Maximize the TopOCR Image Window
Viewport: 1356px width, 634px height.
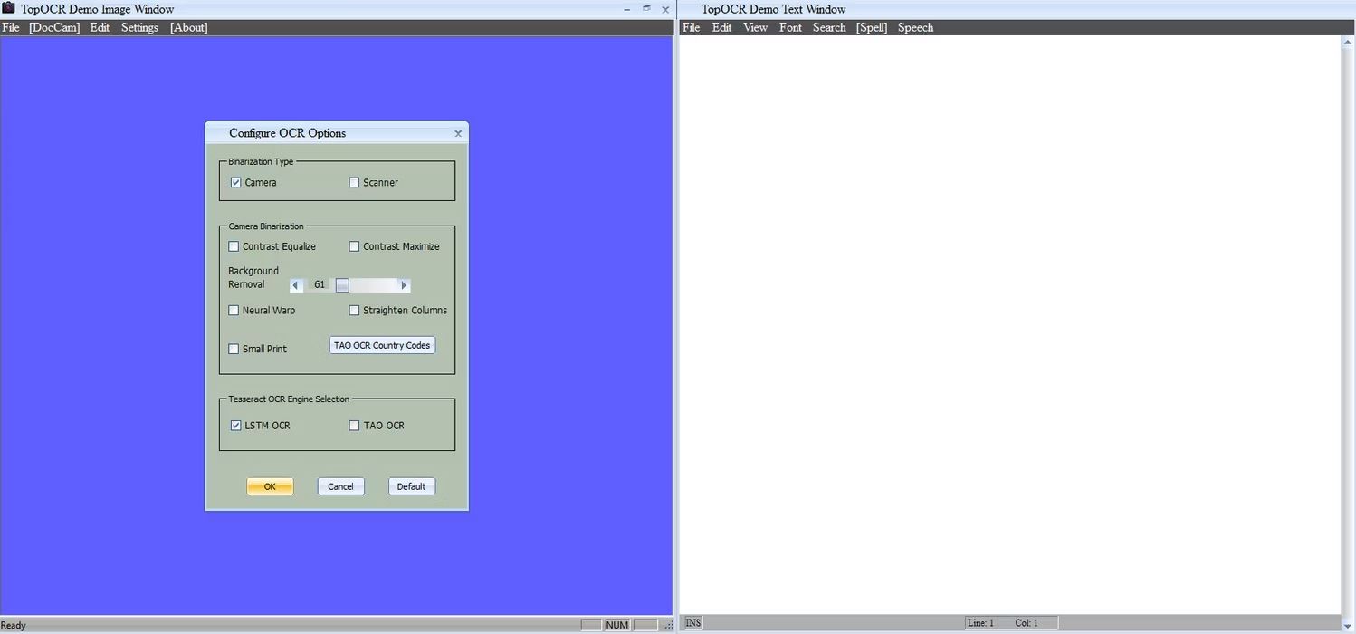point(646,9)
